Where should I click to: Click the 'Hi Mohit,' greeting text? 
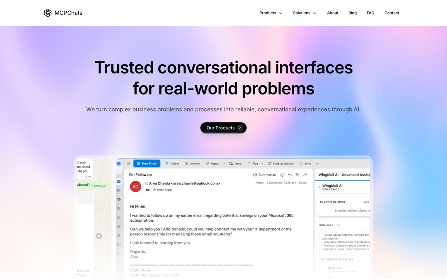point(138,206)
